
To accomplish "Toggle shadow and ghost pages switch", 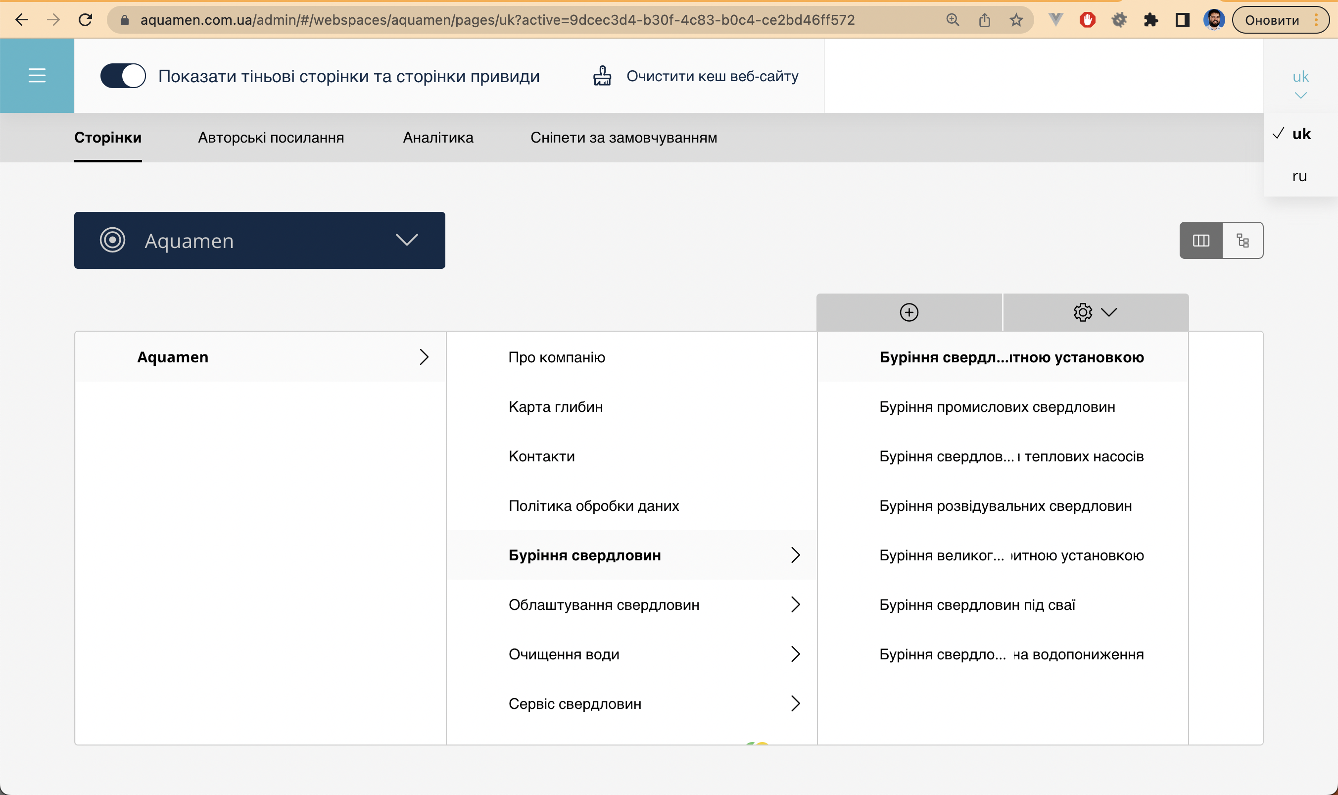I will coord(123,76).
